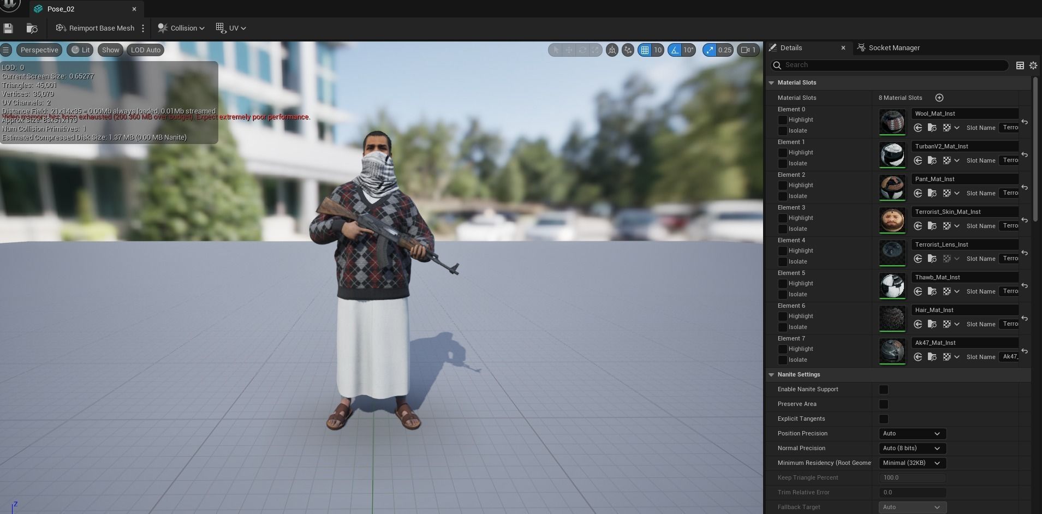This screenshot has width=1042, height=514.
Task: Check Preserve Area option
Action: point(883,404)
